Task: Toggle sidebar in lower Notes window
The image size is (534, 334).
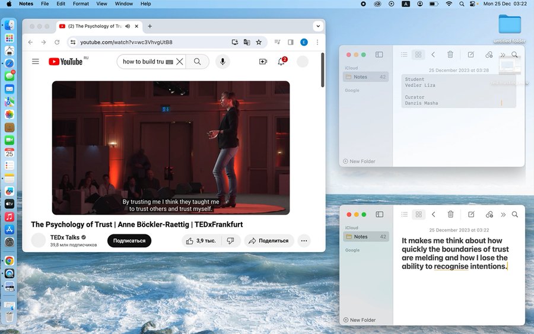Action: coord(379,214)
